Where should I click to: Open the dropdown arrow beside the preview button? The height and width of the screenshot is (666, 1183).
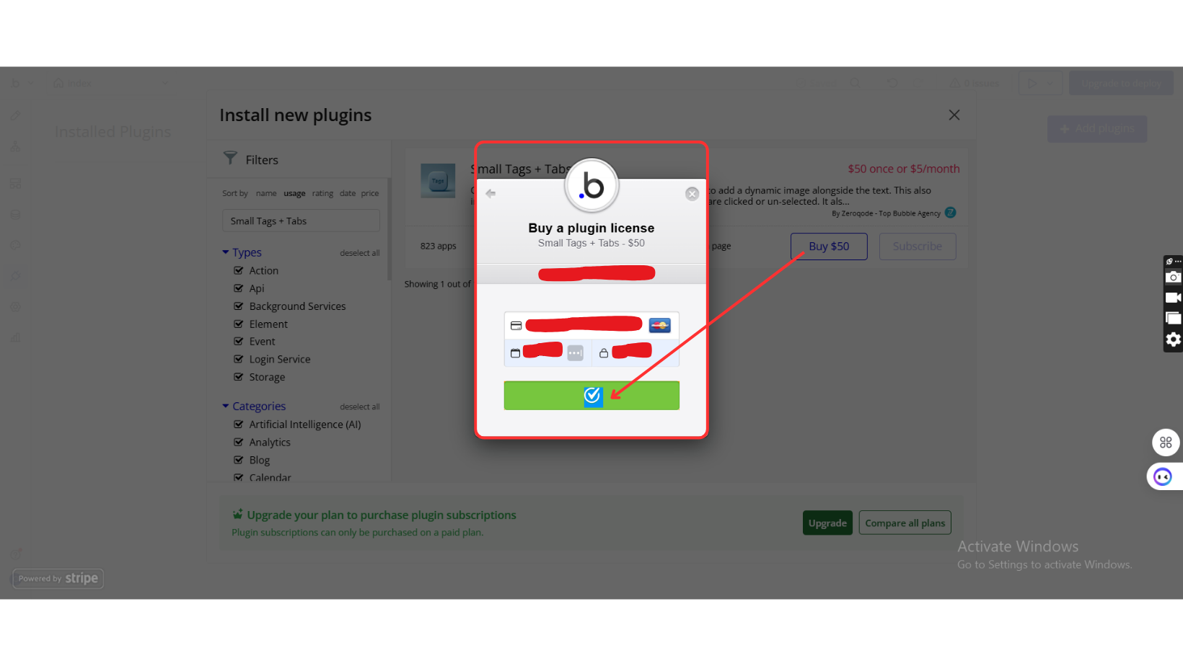point(1050,83)
